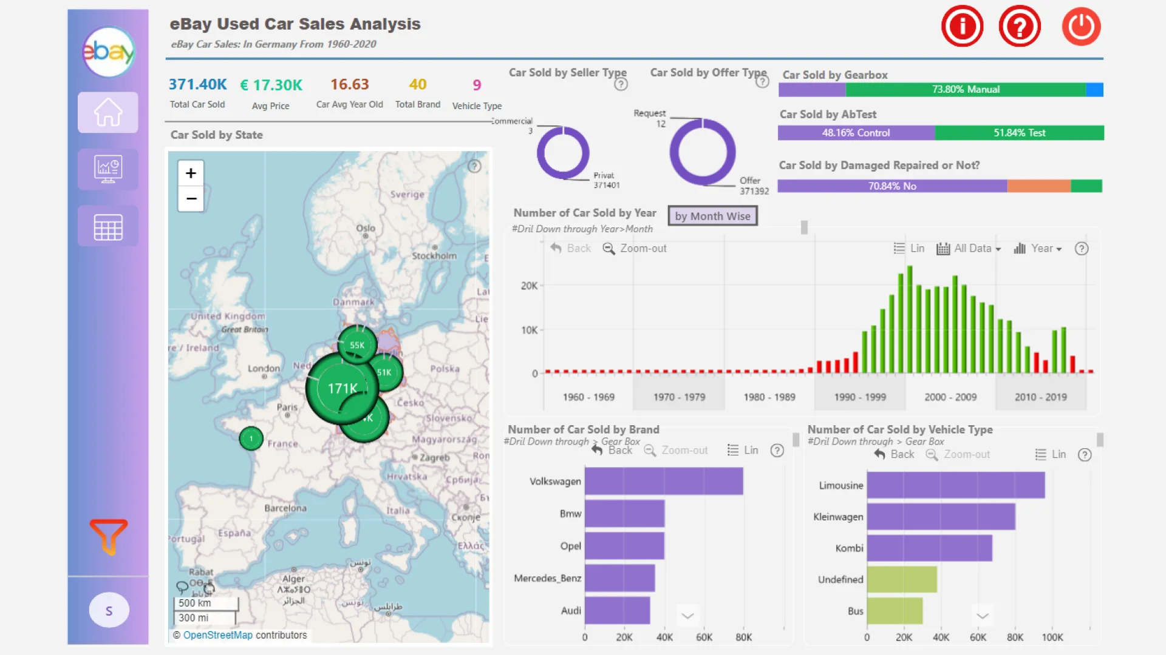Click the 2010 - 2019 decade label
This screenshot has width=1166, height=655.
pyautogui.click(x=1041, y=397)
